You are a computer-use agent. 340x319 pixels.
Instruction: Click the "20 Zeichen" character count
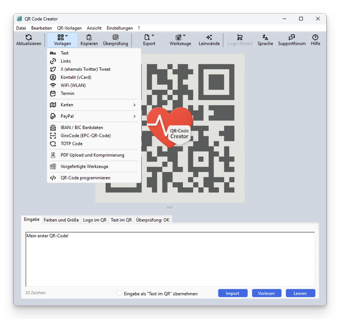coord(35,293)
